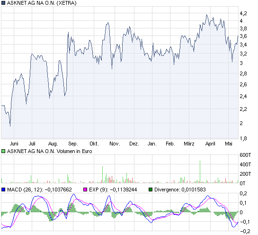Click the Dez. month label

click(x=134, y=144)
